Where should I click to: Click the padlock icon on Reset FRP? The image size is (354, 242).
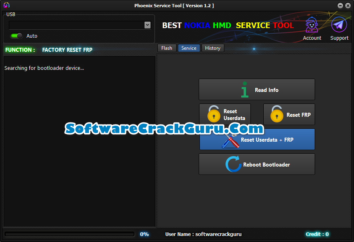click(x=277, y=114)
